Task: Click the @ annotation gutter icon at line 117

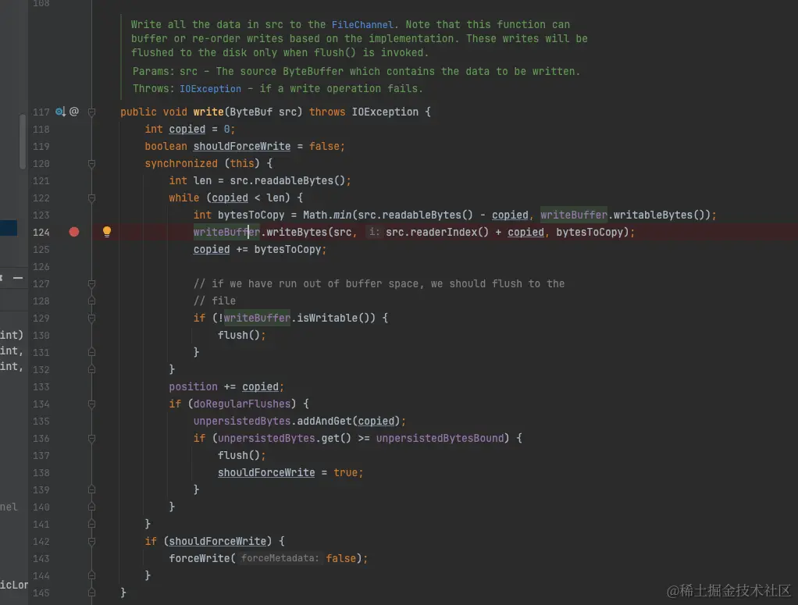Action: coord(74,112)
